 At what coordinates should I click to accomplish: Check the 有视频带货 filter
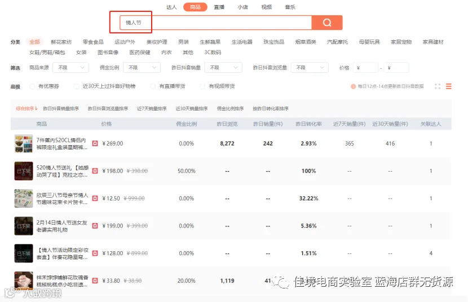(202, 86)
